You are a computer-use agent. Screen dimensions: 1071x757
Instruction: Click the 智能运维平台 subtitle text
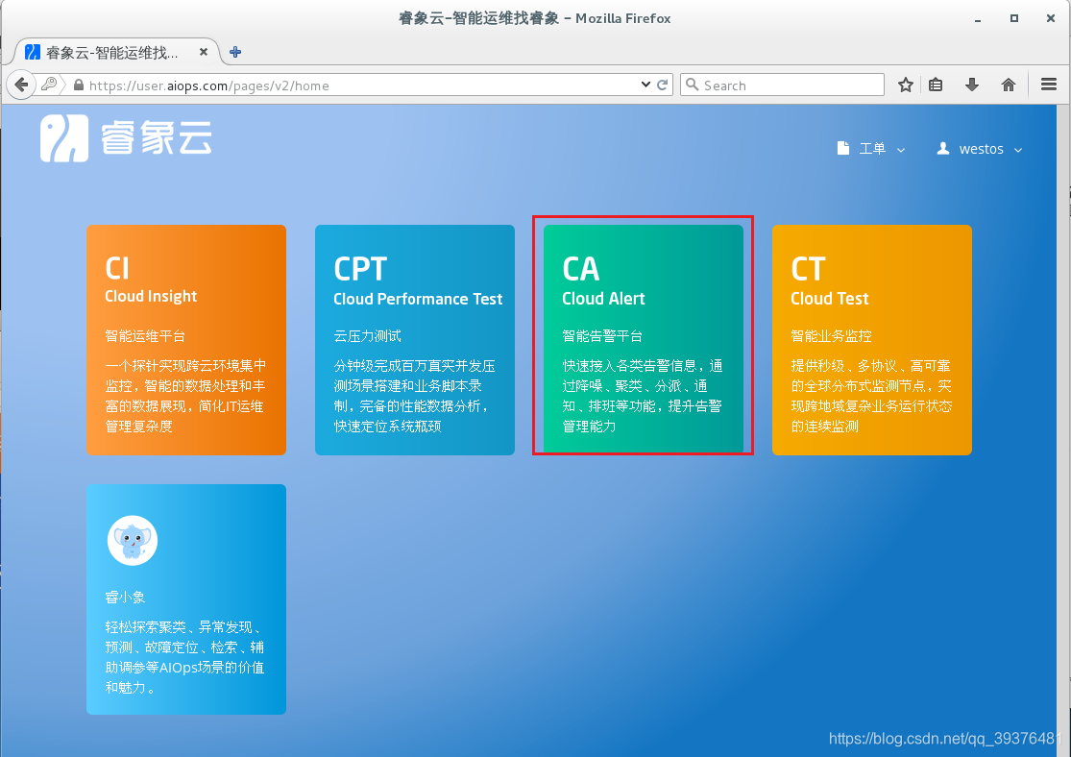click(x=145, y=336)
